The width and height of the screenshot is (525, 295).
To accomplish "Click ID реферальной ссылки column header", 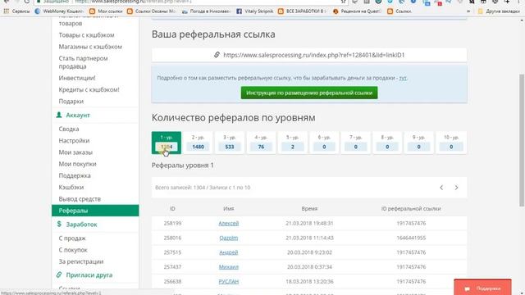I will pos(411,209).
